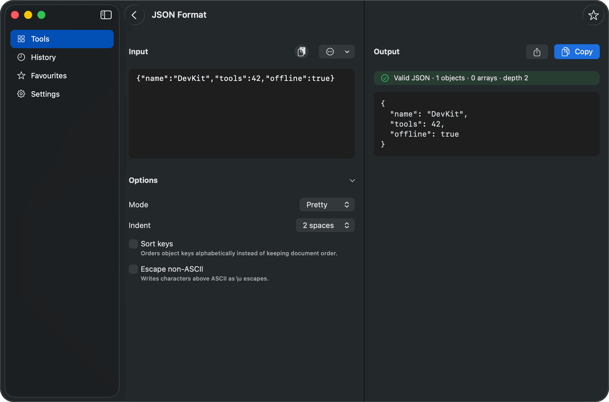Image resolution: width=609 pixels, height=402 pixels.
Task: Click the Escape non-ASCII description text
Action: pyautogui.click(x=205, y=279)
